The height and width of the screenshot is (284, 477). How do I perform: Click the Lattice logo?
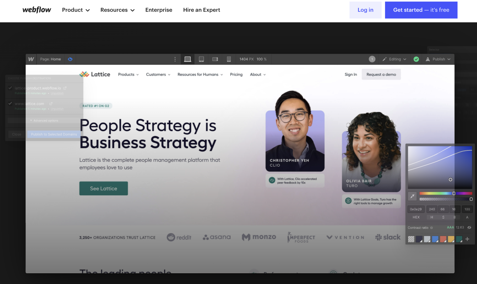[x=95, y=74]
